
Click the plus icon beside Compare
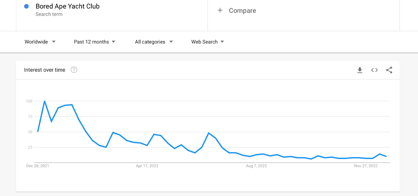pyautogui.click(x=220, y=10)
